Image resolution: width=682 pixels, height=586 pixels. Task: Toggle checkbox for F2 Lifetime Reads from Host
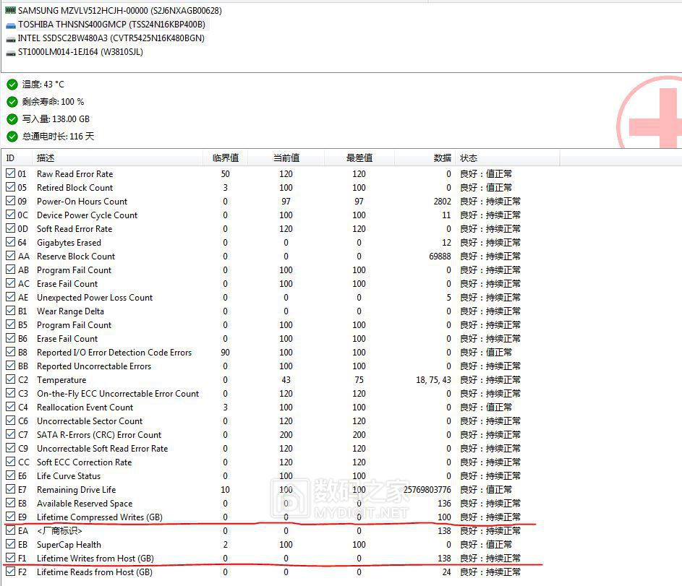(x=10, y=572)
